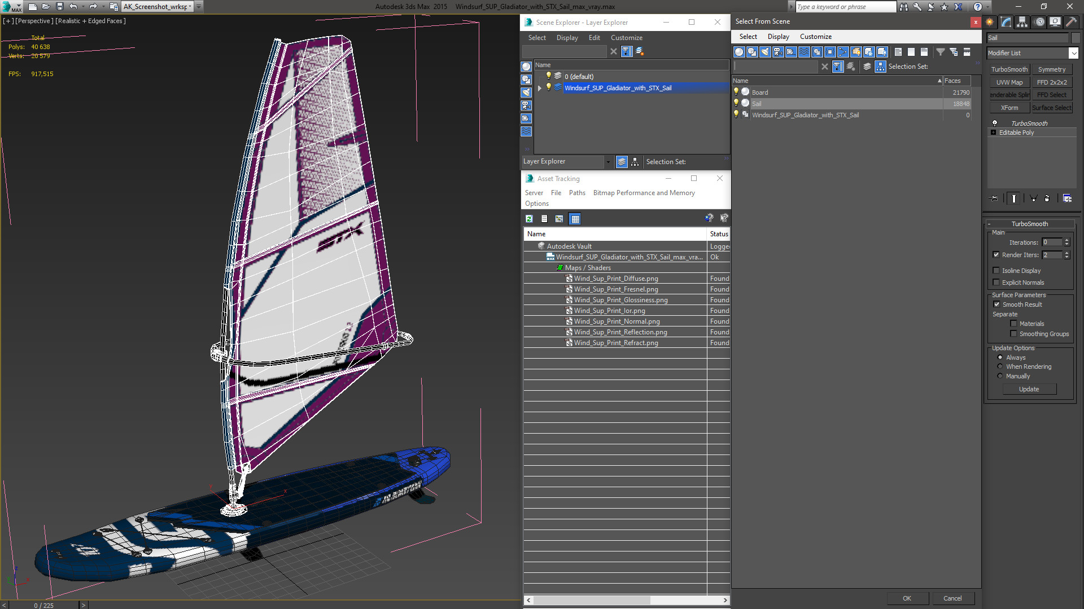Click Cancel button in Select From Scene
The height and width of the screenshot is (609, 1084).
[x=952, y=598]
